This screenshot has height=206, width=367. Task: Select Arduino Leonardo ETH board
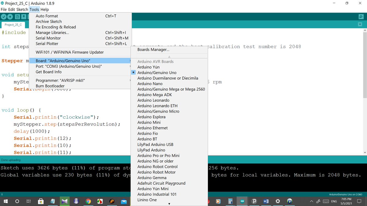coord(169,106)
